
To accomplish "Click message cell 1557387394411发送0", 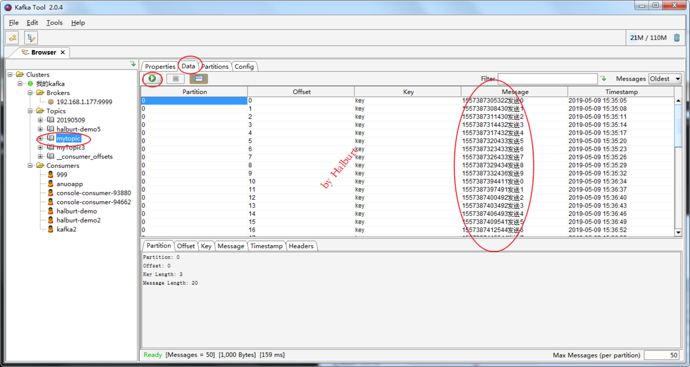I will coord(514,181).
